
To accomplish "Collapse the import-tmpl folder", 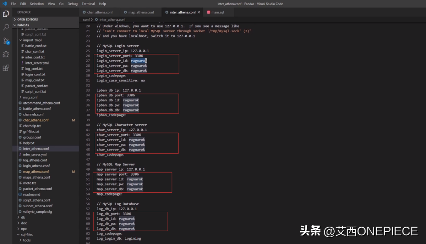I will click(20, 40).
